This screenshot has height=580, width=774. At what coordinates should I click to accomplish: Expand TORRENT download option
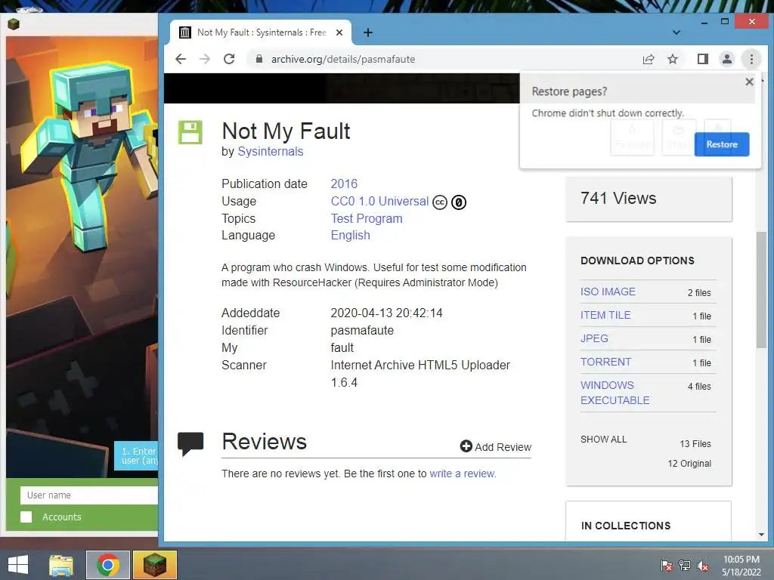coord(605,362)
